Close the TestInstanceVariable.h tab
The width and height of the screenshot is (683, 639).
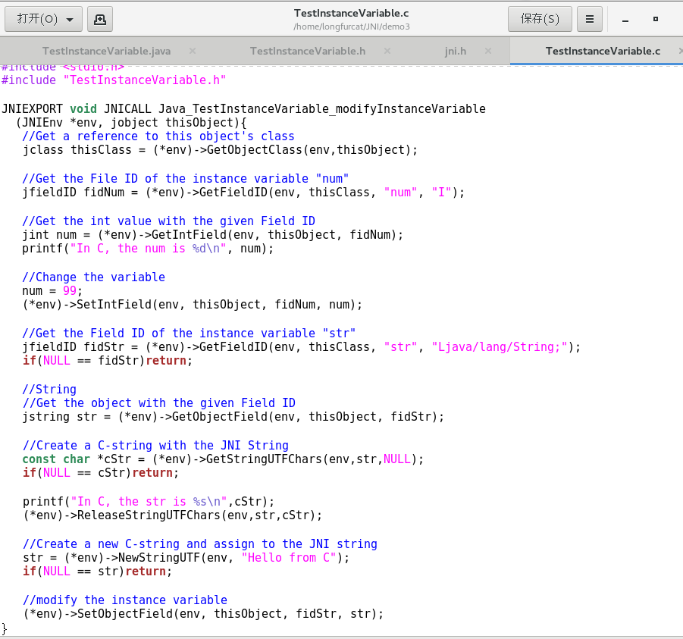click(387, 51)
